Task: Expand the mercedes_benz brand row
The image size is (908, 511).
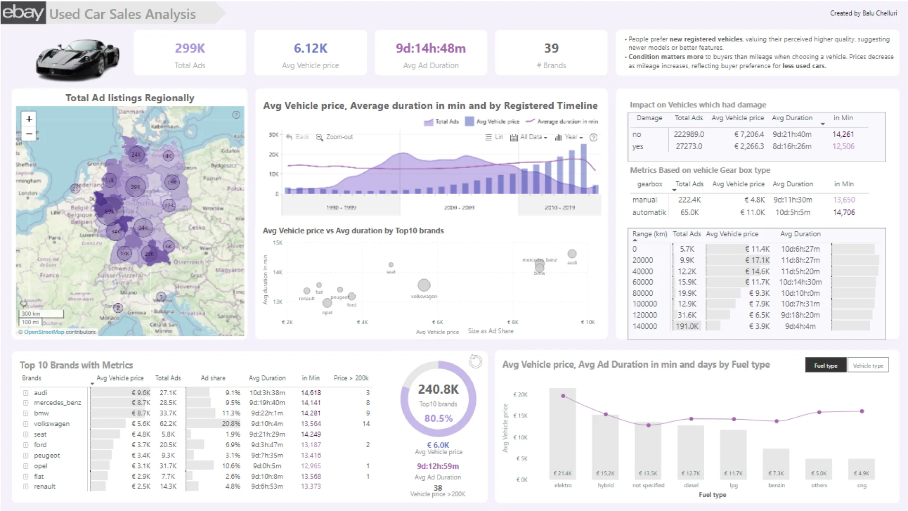Action: click(x=26, y=403)
